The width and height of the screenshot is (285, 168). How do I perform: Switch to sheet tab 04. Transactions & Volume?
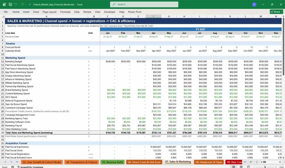pyautogui.click(x=82, y=162)
